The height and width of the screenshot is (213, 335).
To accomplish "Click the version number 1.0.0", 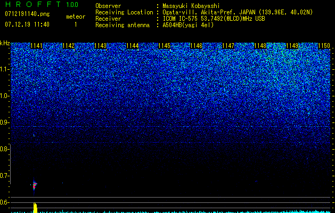I will 72,4.
